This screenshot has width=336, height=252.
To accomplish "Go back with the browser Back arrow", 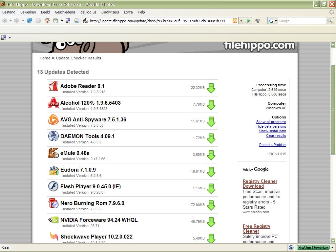I will click(x=5, y=21).
